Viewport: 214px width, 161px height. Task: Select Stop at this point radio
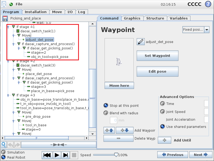pos(106,105)
